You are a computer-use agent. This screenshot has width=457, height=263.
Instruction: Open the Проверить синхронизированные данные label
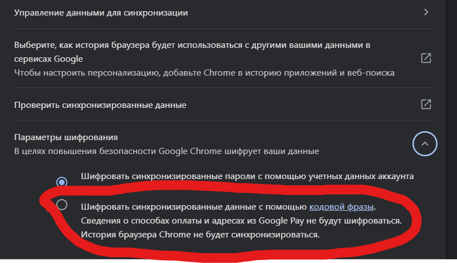(100, 105)
